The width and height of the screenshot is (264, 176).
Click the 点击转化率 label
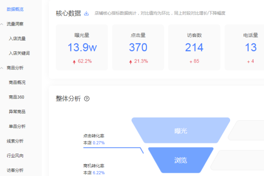(x=94, y=136)
